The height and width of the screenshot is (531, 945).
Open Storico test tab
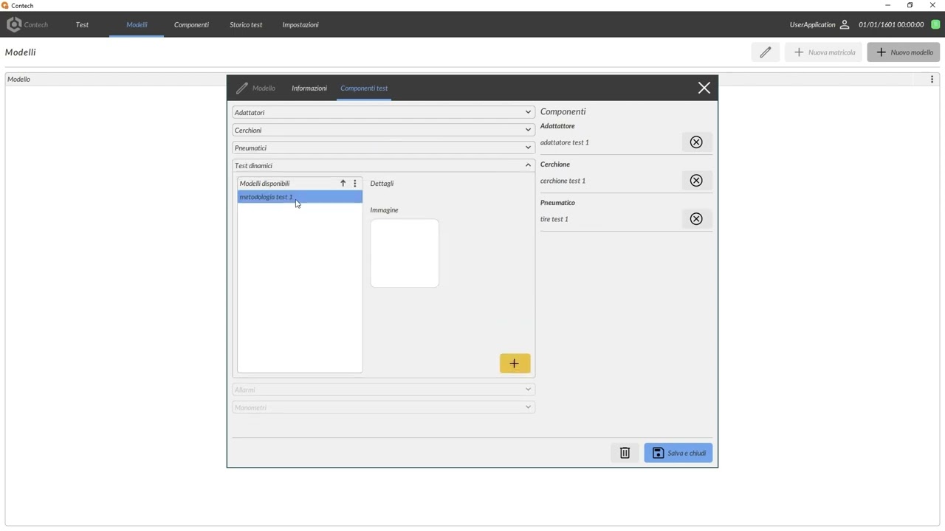click(246, 24)
